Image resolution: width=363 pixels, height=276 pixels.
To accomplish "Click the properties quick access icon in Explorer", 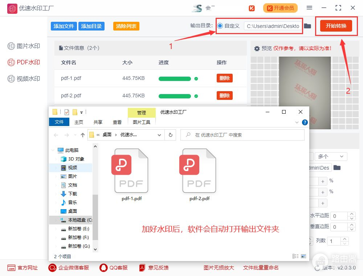I will coord(67,112).
